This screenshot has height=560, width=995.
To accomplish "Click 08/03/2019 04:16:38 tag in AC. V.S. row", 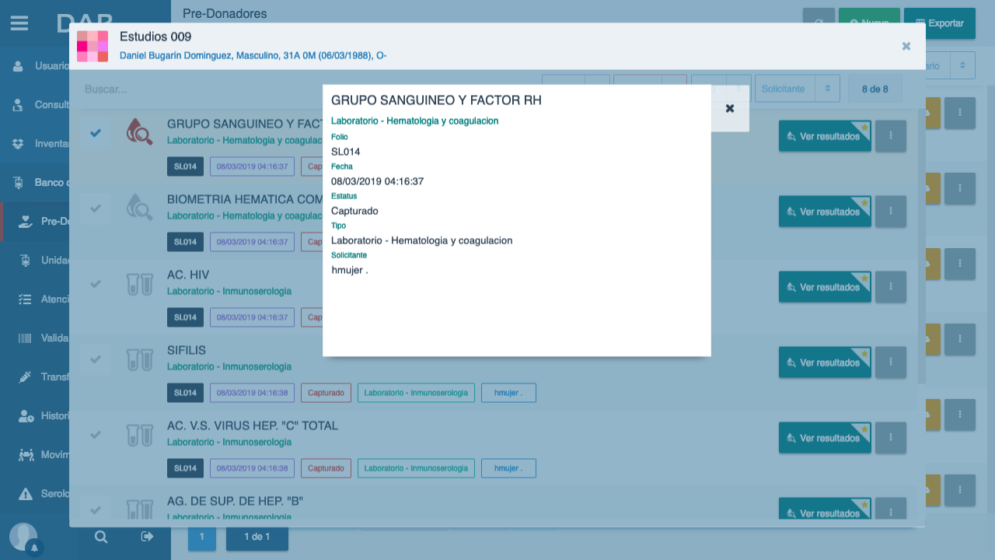I will pyautogui.click(x=252, y=468).
